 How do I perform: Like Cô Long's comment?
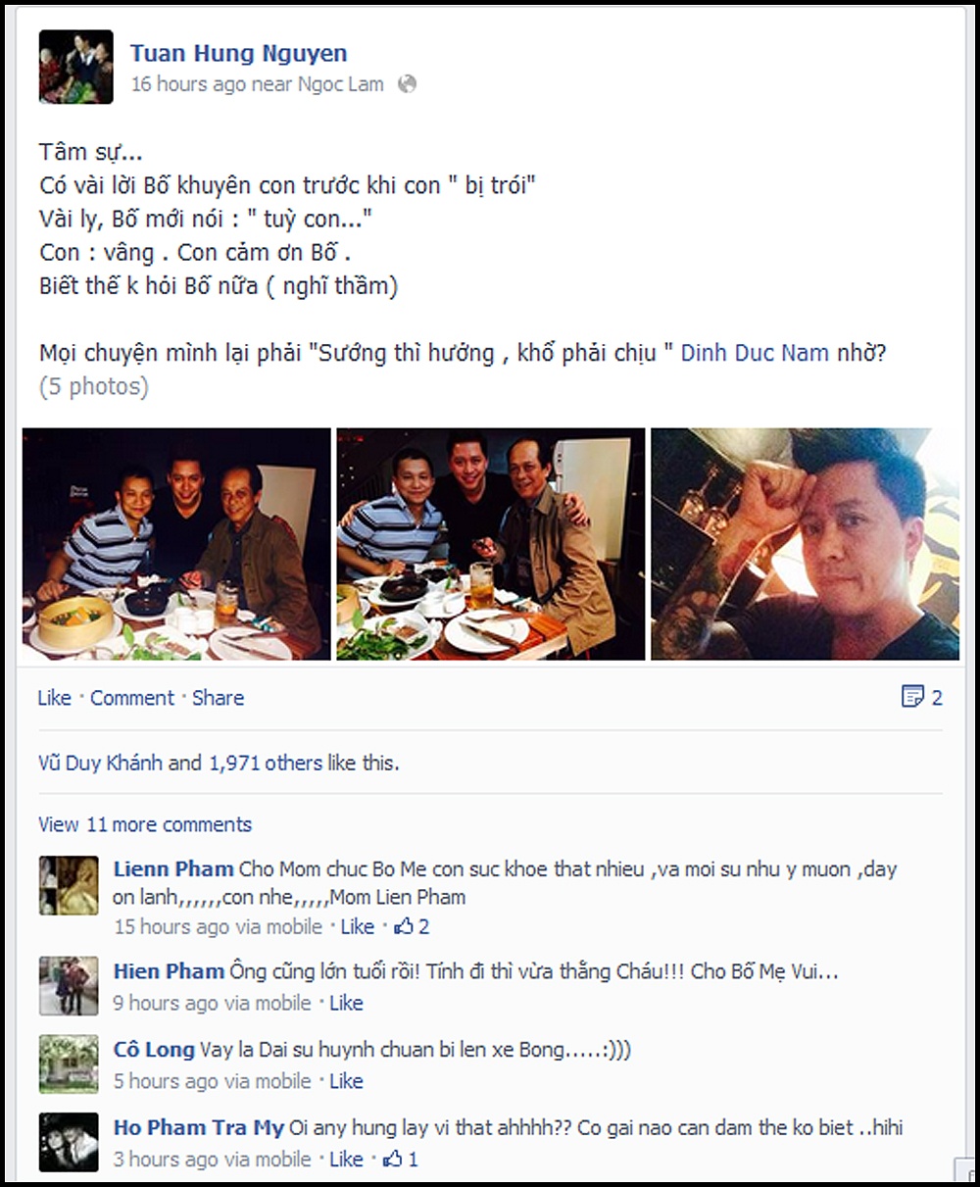pos(346,1081)
